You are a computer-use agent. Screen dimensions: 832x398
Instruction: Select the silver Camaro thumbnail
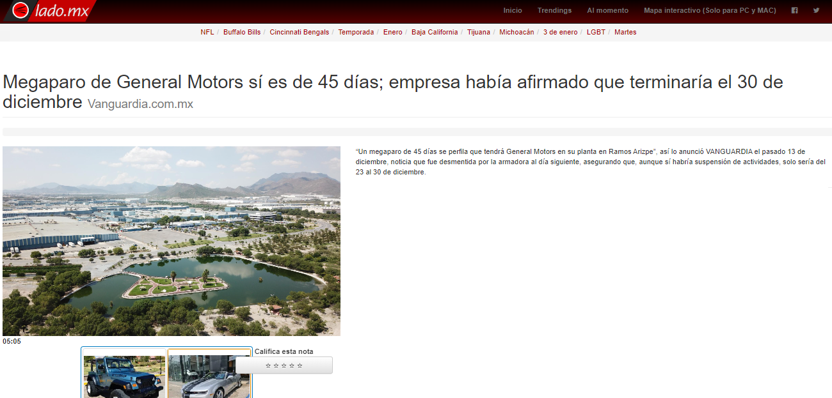click(x=209, y=377)
